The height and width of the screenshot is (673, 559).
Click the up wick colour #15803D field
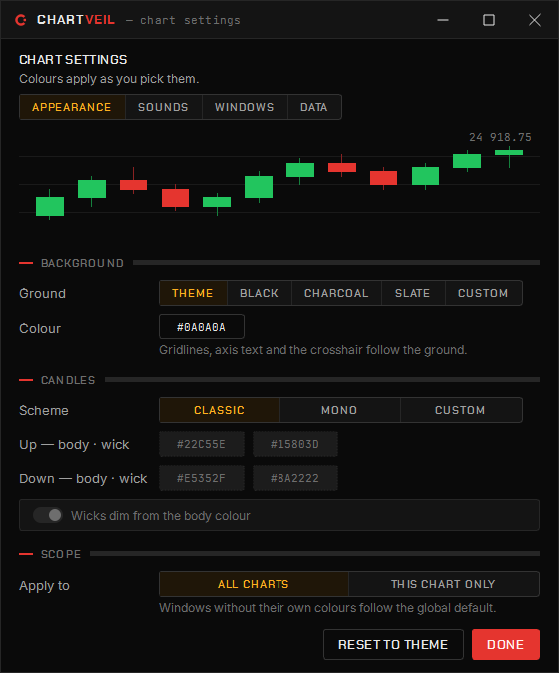click(x=295, y=444)
